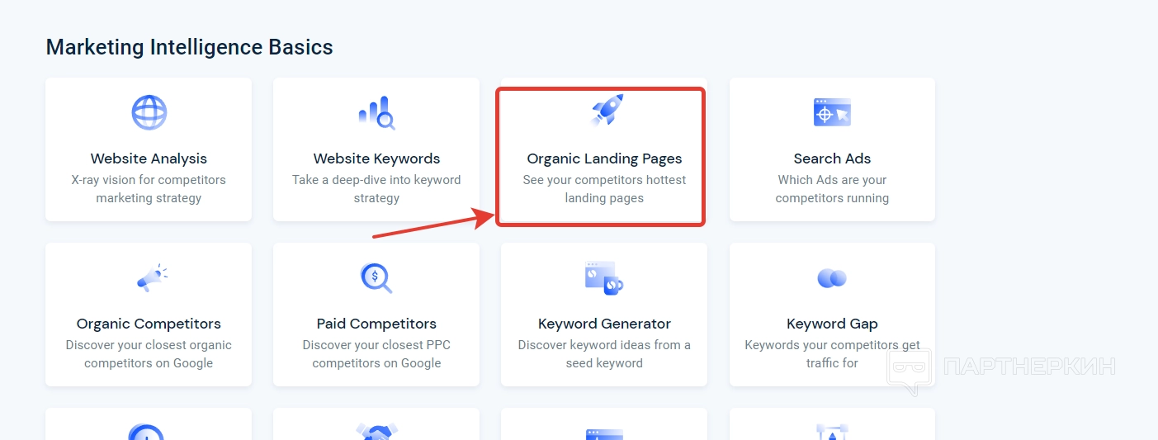Screen dimensions: 1158x440
Task: Click the overlapping circles Keyword Gap icon
Action: [832, 278]
